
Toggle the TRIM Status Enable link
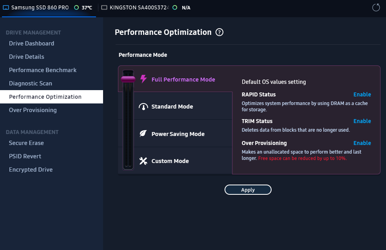coord(362,121)
